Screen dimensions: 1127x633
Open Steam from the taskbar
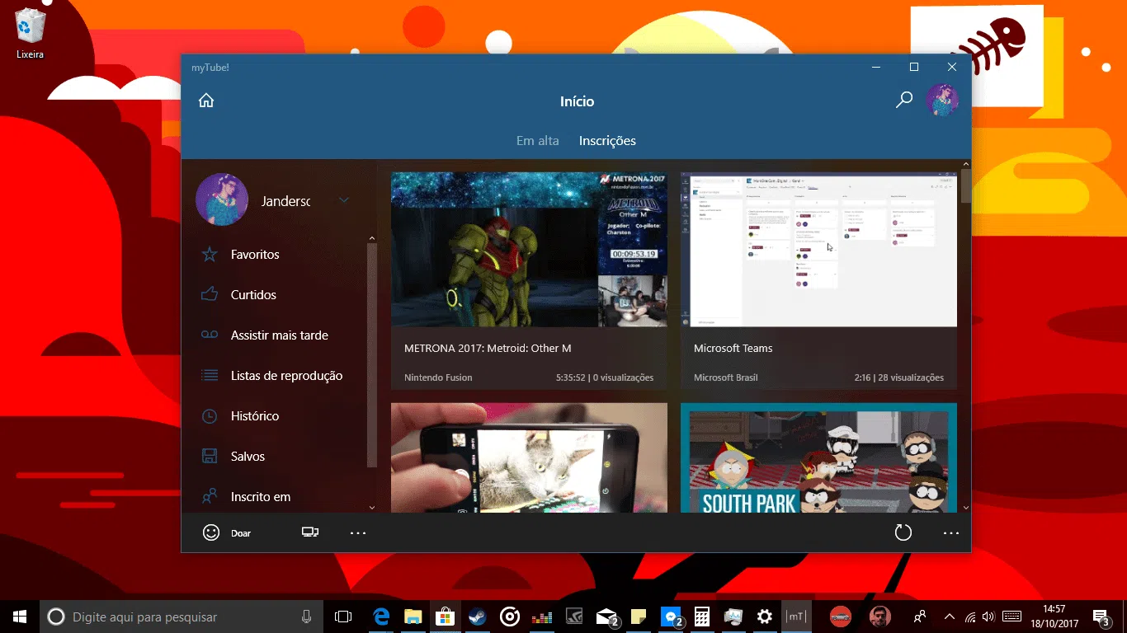pos(477,617)
